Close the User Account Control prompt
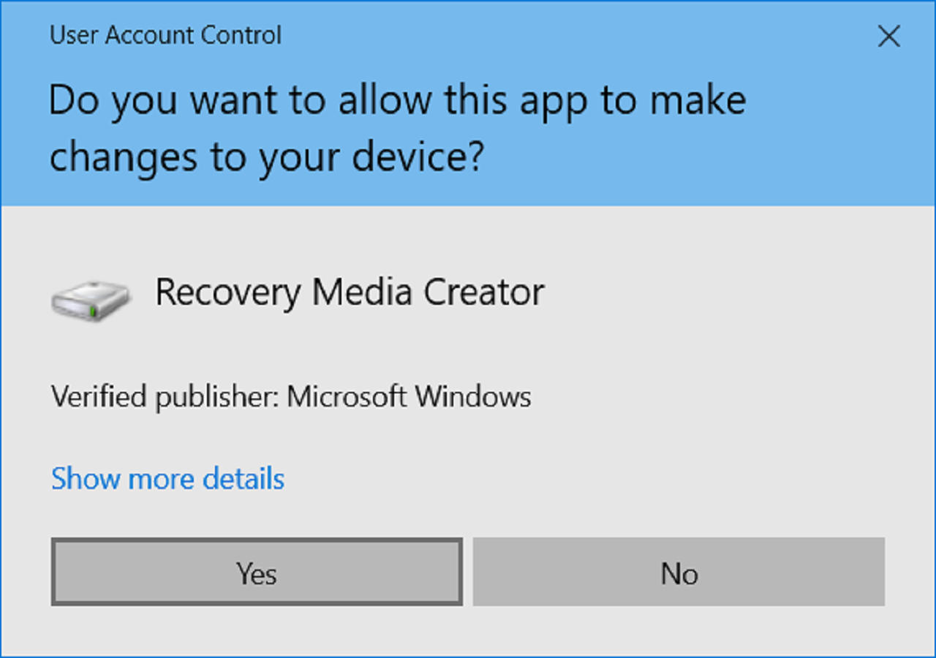The height and width of the screenshot is (658, 936). [x=889, y=37]
